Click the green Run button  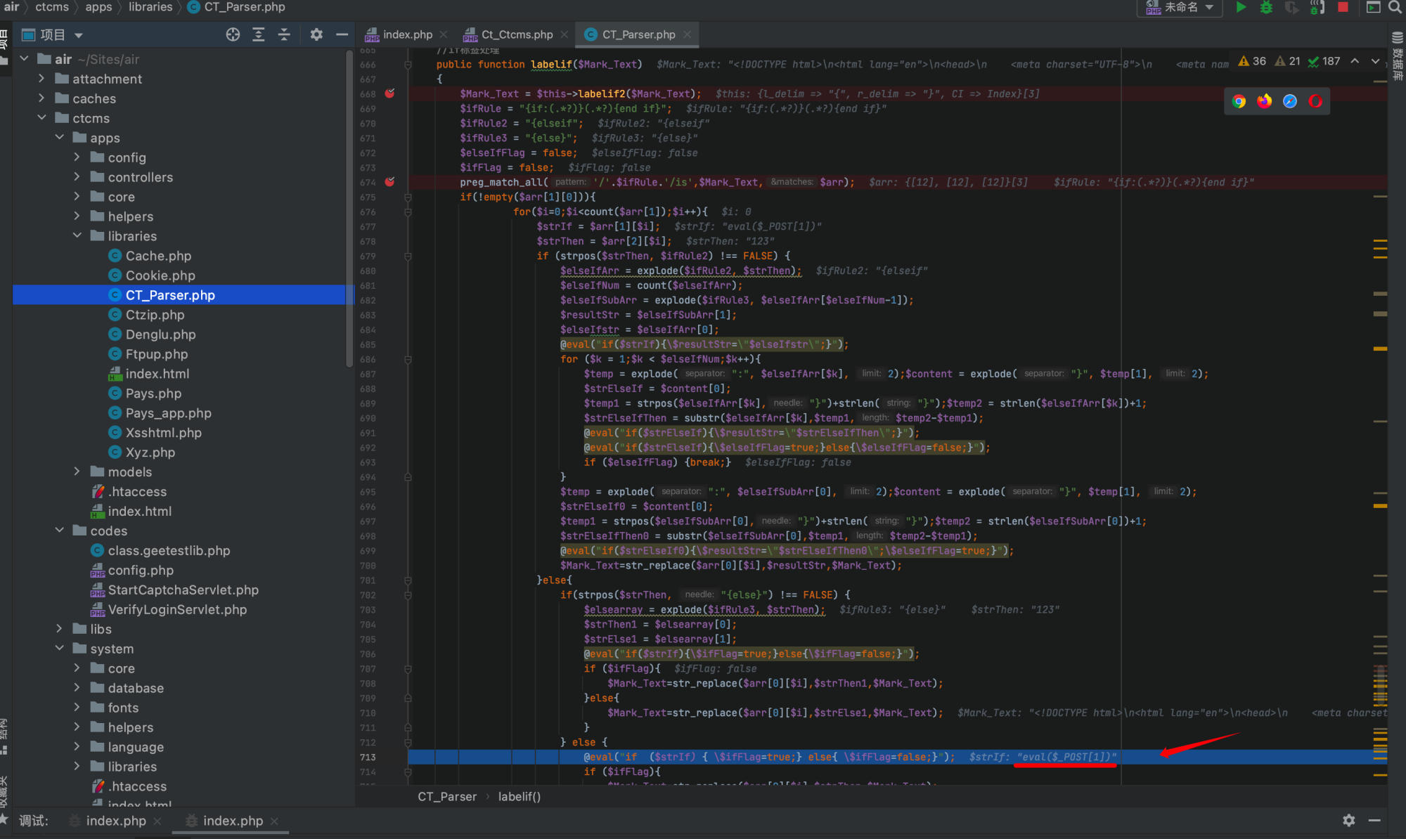click(x=1241, y=7)
